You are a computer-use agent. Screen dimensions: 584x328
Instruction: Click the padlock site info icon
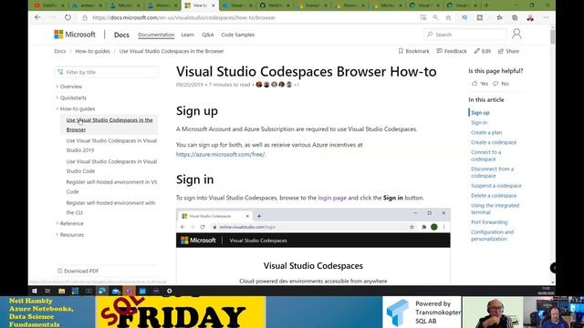click(85, 17)
